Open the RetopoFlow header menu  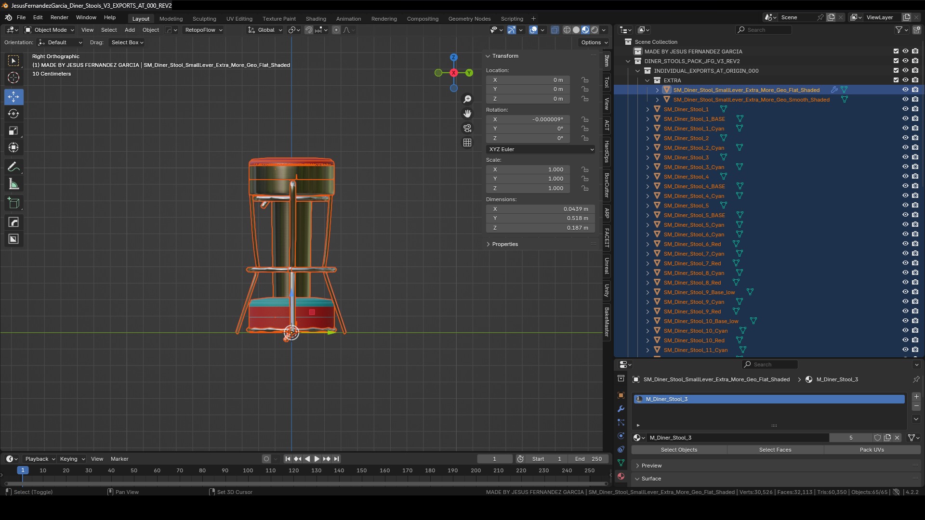coord(204,30)
